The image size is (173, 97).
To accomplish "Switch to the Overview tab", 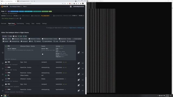I will [x=4, y=23].
